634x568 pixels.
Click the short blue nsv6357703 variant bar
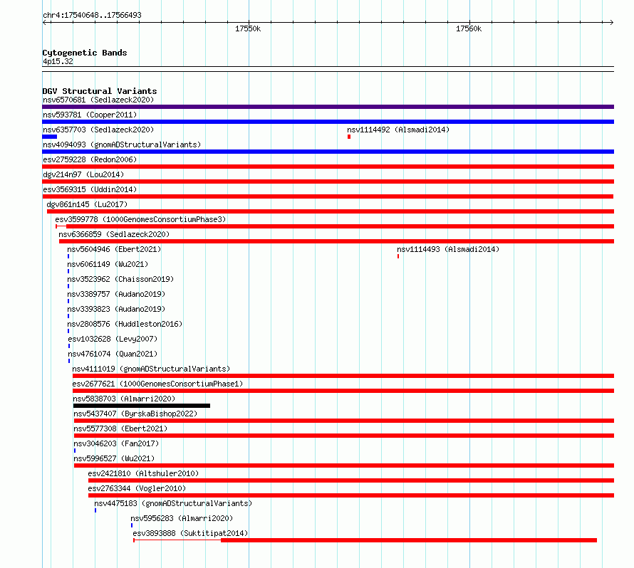coord(49,137)
